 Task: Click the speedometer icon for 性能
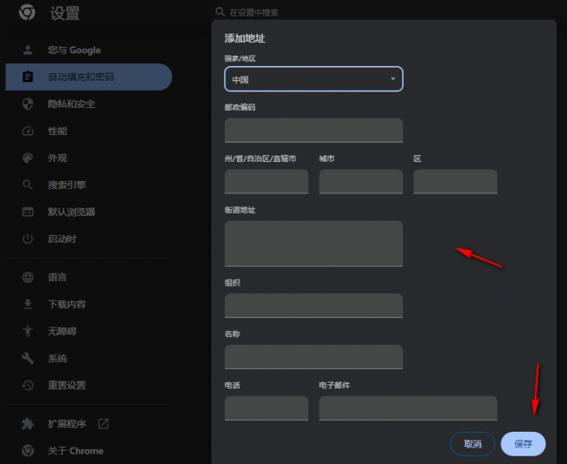coord(28,131)
